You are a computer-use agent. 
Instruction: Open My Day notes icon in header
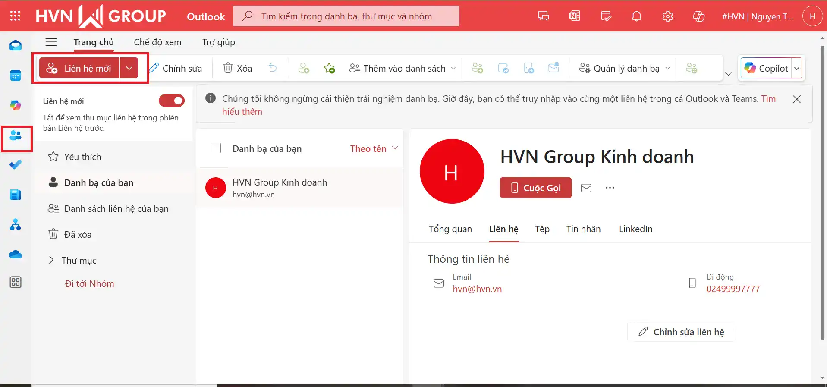click(x=606, y=16)
